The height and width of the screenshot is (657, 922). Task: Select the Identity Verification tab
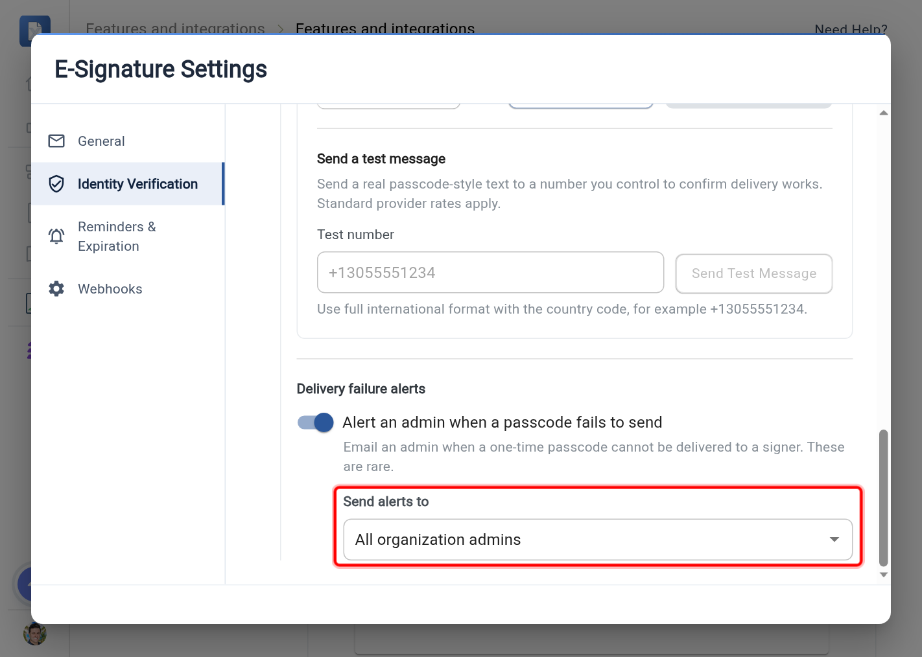click(128, 184)
